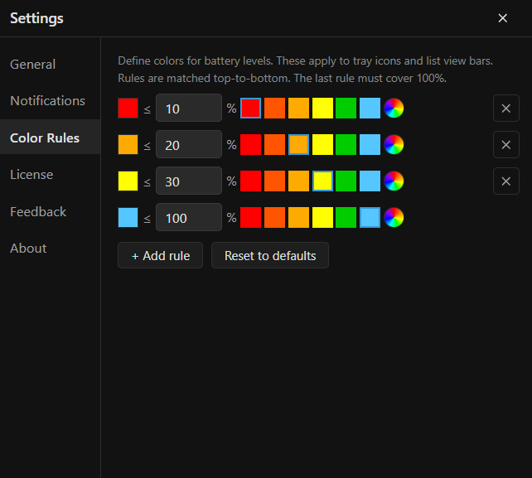Image resolution: width=532 pixels, height=478 pixels.
Task: Pick red swatch in the 100% rule
Action: point(251,217)
